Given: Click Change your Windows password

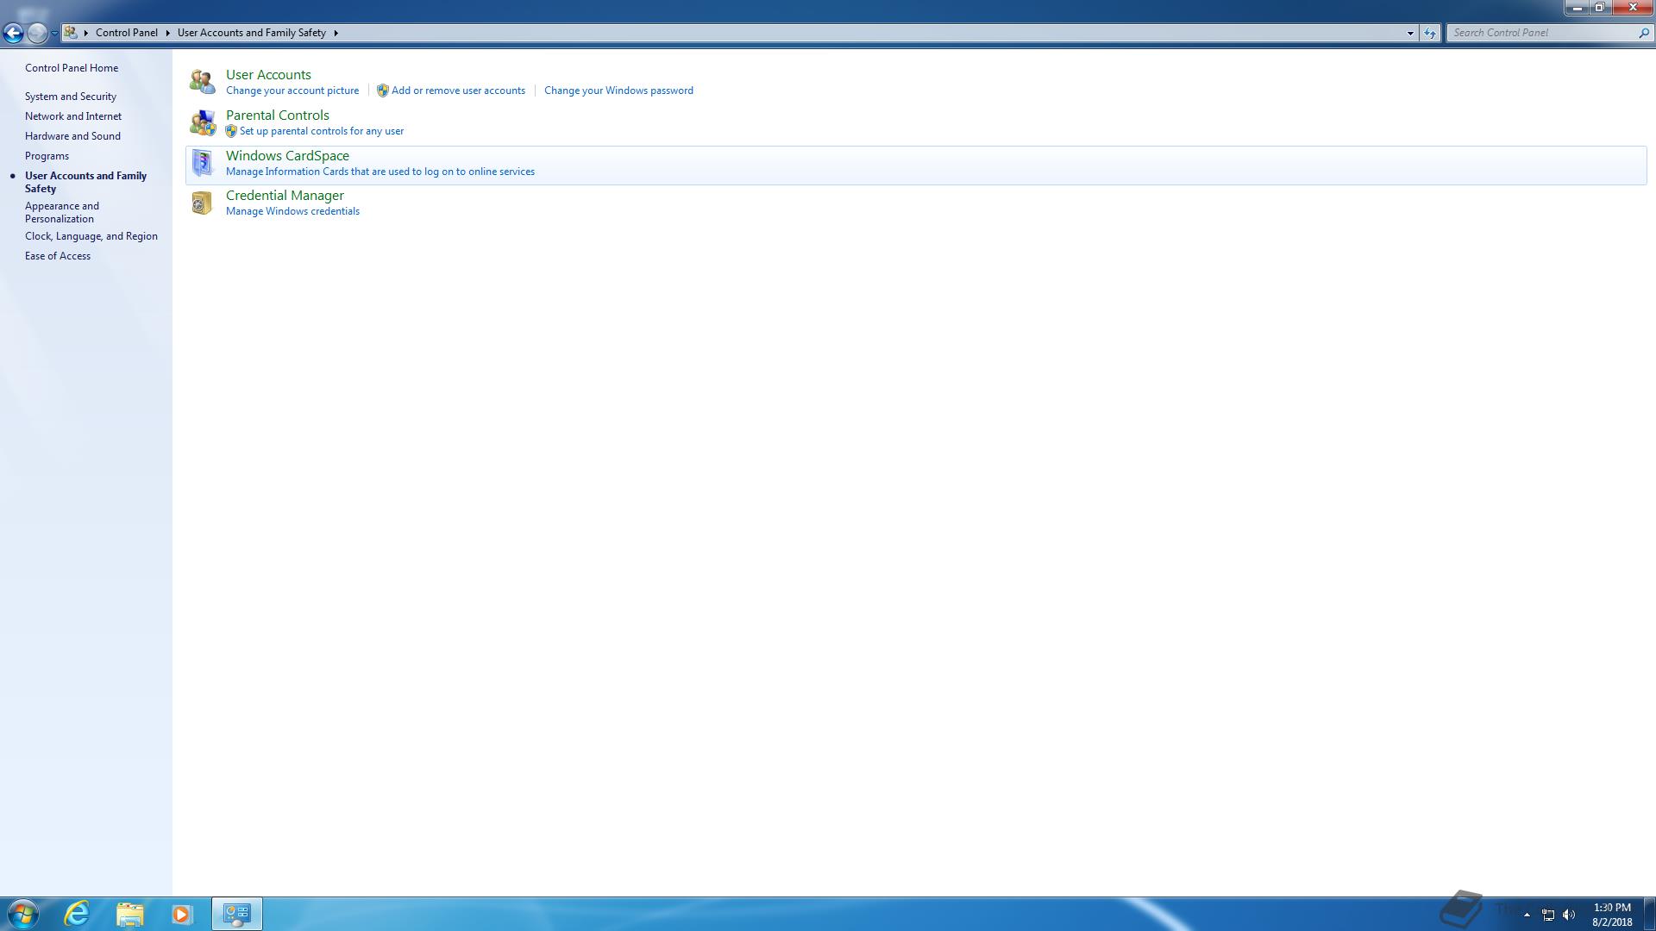Looking at the screenshot, I should pyautogui.click(x=618, y=91).
